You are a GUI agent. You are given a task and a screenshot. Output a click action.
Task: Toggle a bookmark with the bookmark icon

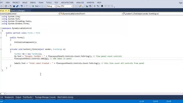[x=102, y=6]
